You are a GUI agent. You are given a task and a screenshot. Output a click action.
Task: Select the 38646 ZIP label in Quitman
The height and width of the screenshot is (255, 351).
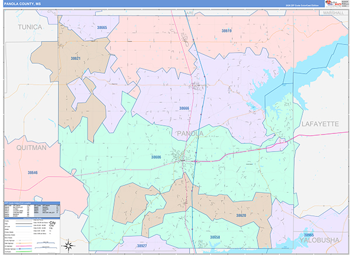click(x=33, y=173)
